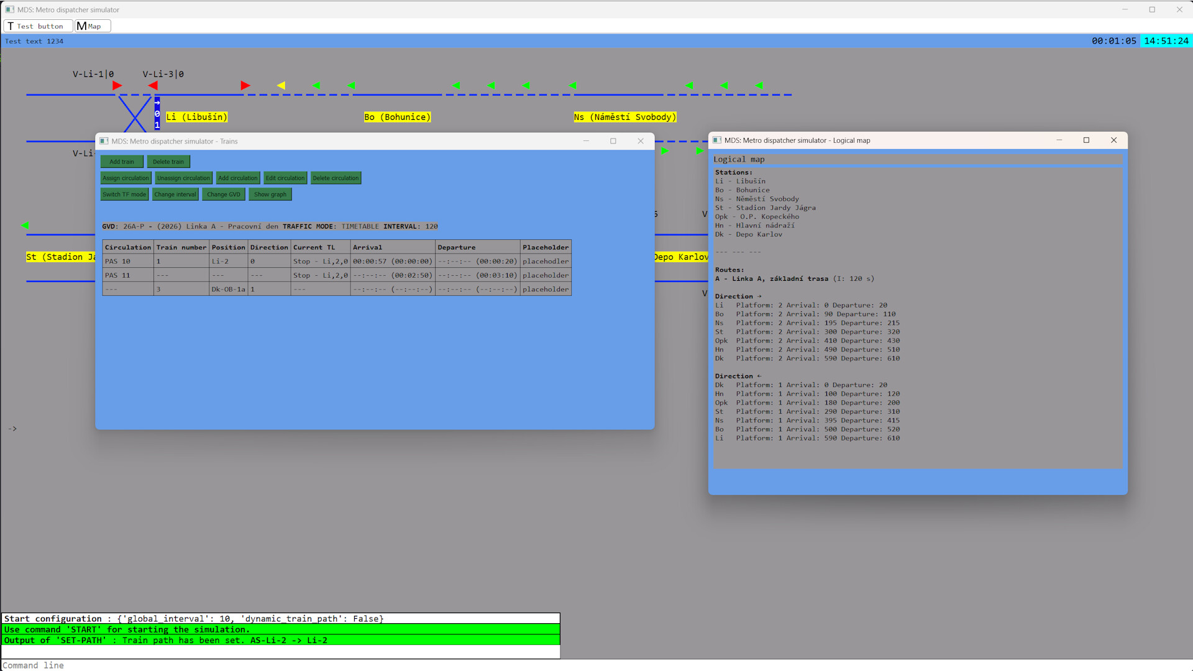
Task: Click the T icon on the Test button
Action: [10, 25]
